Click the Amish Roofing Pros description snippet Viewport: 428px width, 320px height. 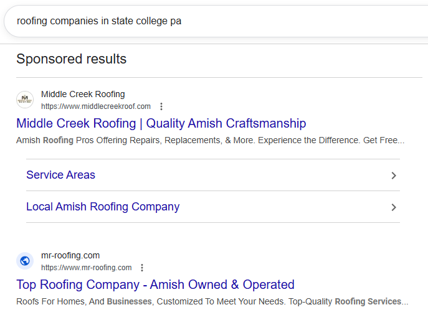(210, 141)
